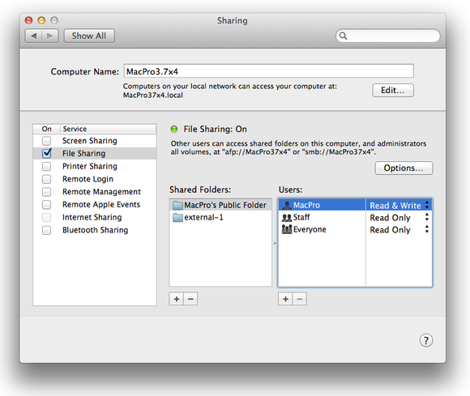Click in the toolbar search field
470x396 pixels.
(x=388, y=36)
